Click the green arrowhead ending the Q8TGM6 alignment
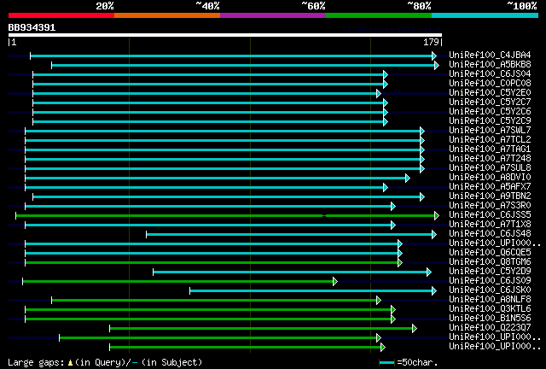Viewport: 546px width, 369px height. [400, 262]
